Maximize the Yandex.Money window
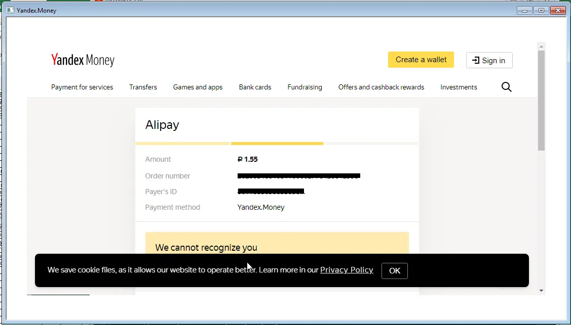 [x=541, y=11]
